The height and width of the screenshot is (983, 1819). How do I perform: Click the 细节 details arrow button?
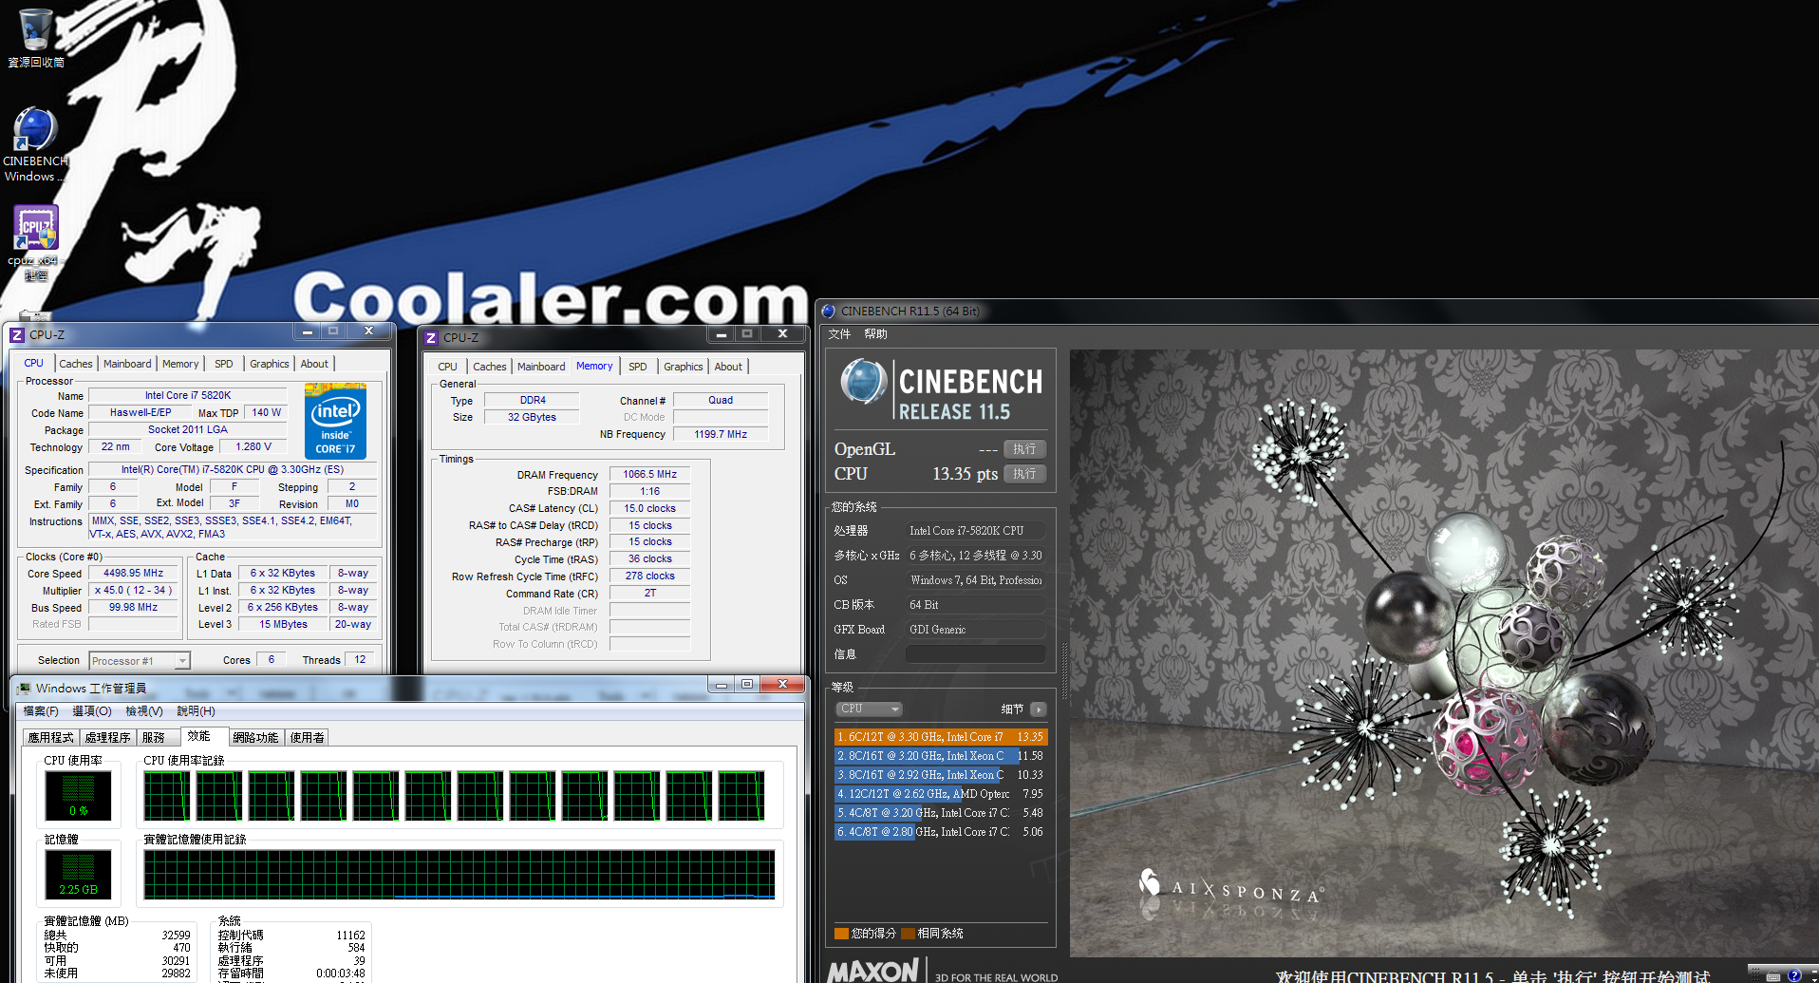(x=1039, y=709)
